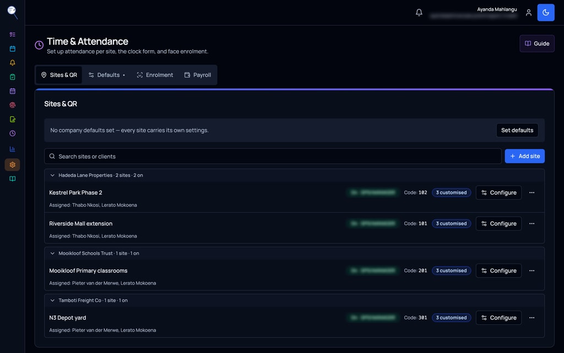Open the bar chart sidebar icon

click(13, 149)
